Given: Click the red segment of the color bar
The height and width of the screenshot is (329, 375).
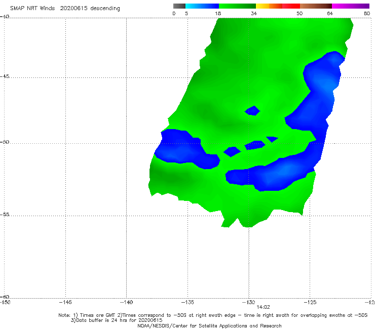Looking at the screenshot, I should pos(291,6).
